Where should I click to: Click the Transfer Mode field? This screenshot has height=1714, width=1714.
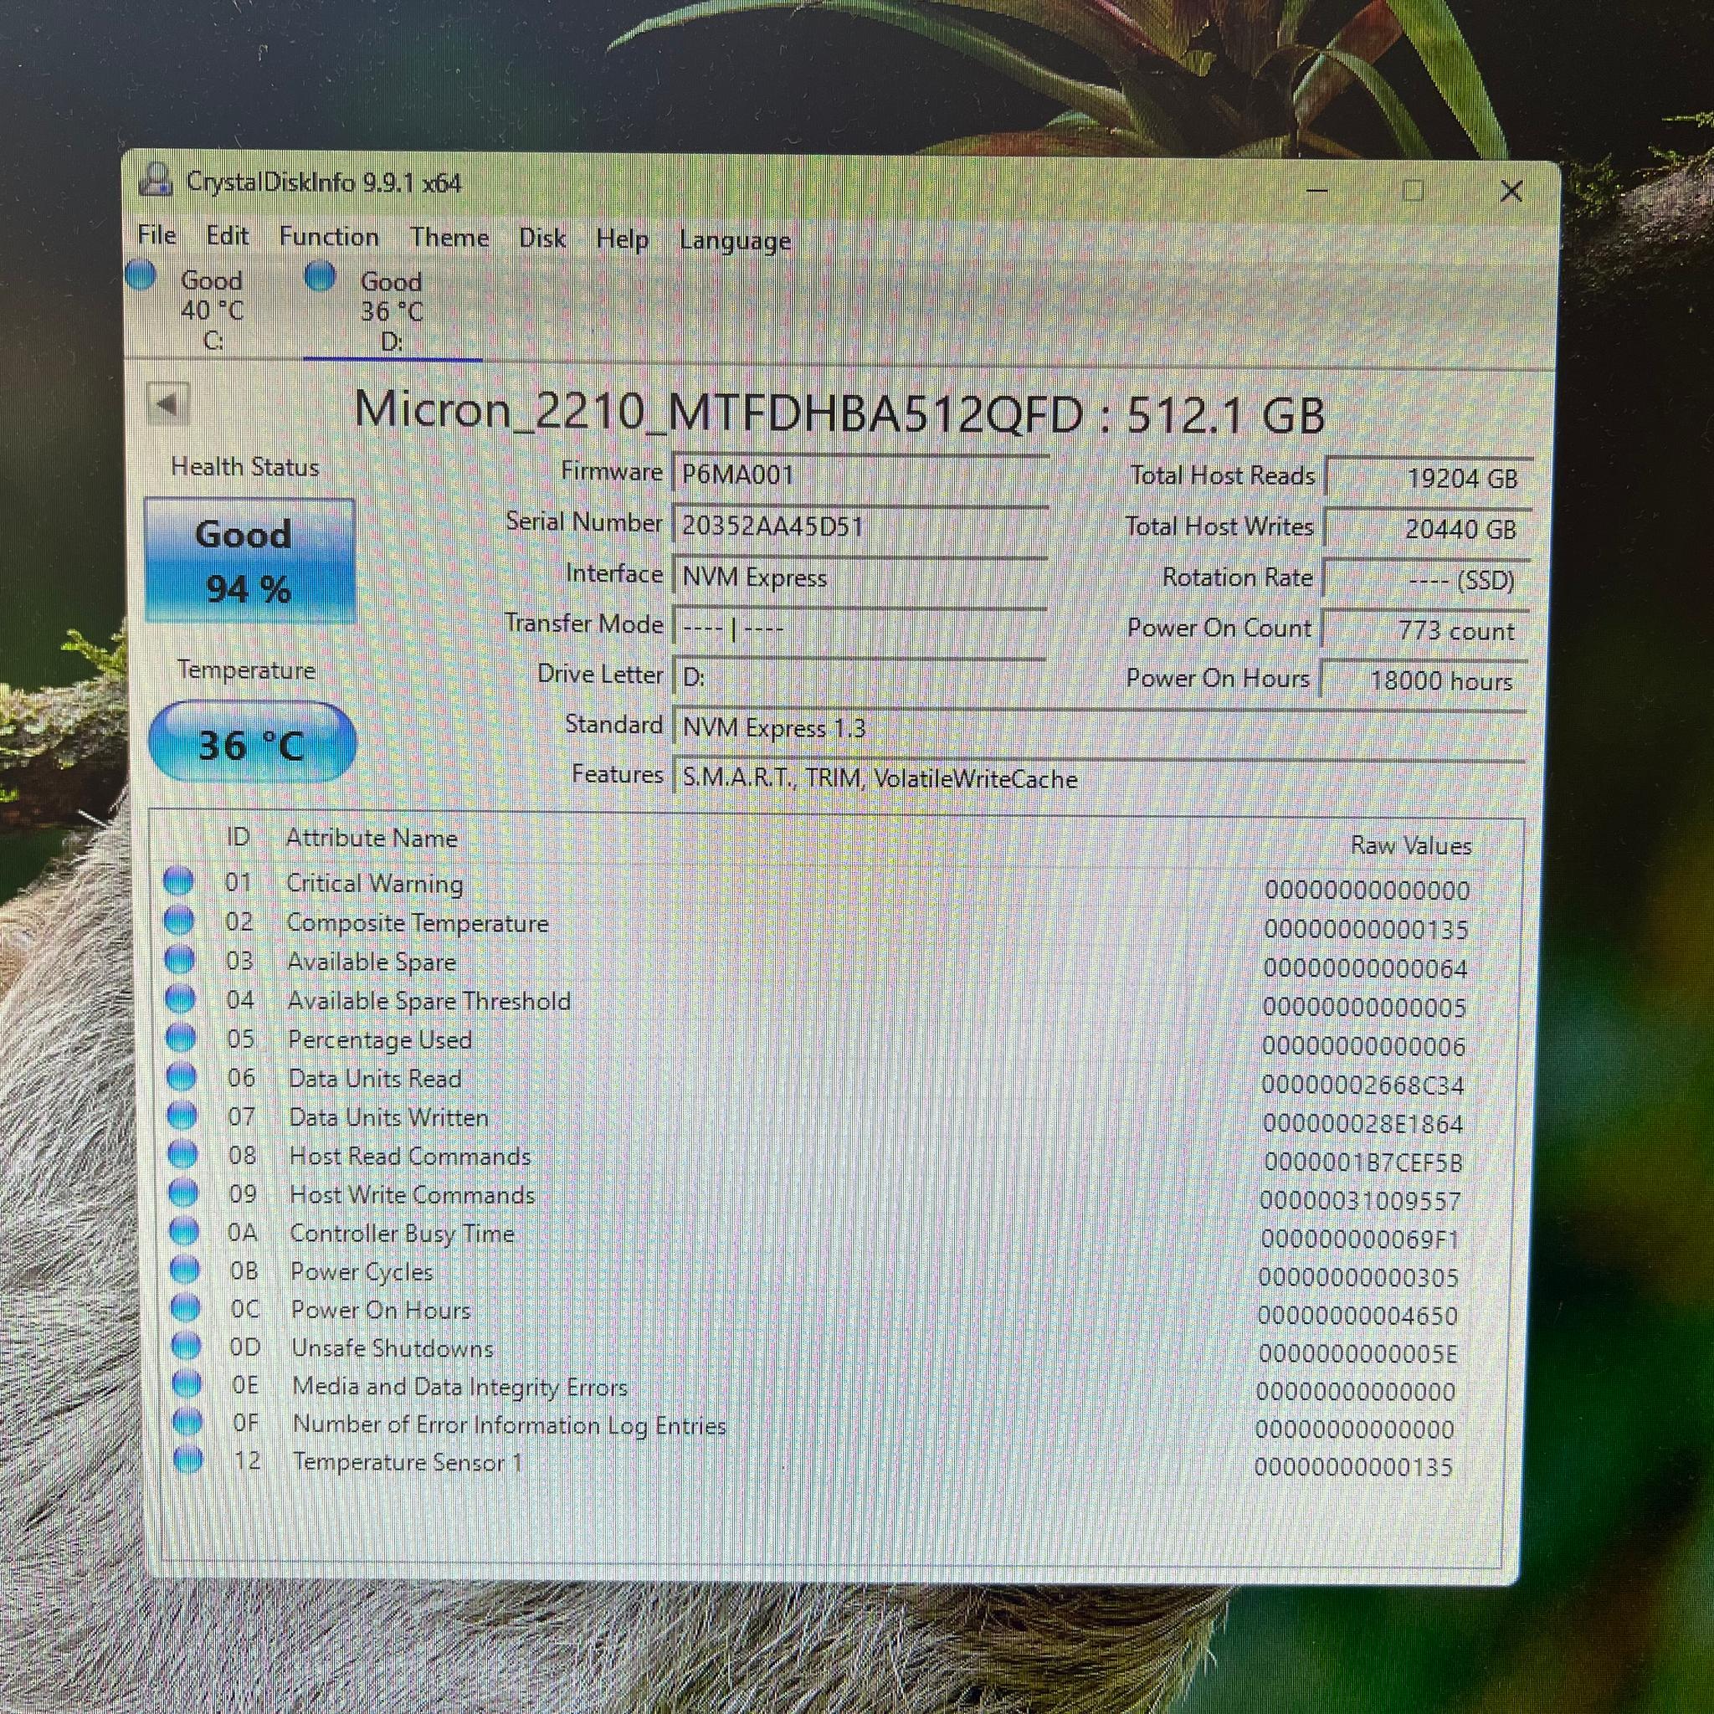(859, 629)
